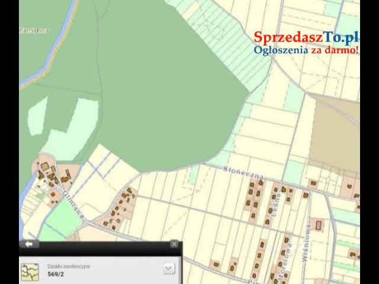Viewport: 379px width, 284px height.
Task: Open the SprzedaszTo.pl logo link
Action: pyautogui.click(x=306, y=37)
